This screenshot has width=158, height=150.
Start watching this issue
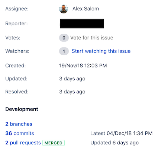click(101, 51)
